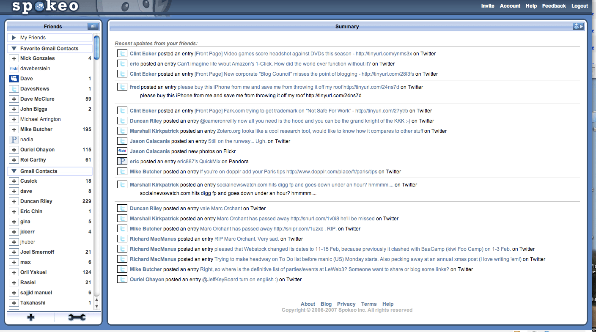Expand Duncan Riley's contact row
This screenshot has height=332, width=596.
coord(14,201)
